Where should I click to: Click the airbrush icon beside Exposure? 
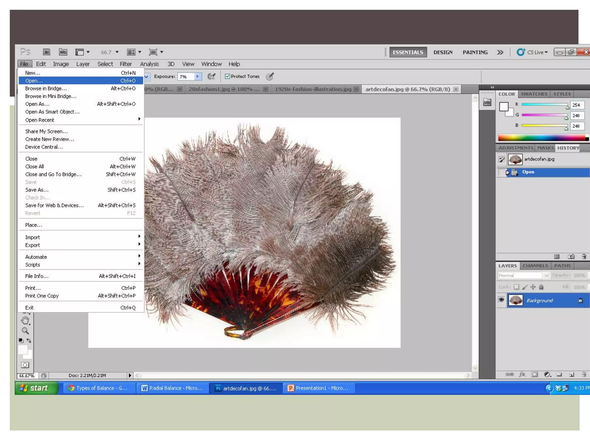[211, 76]
